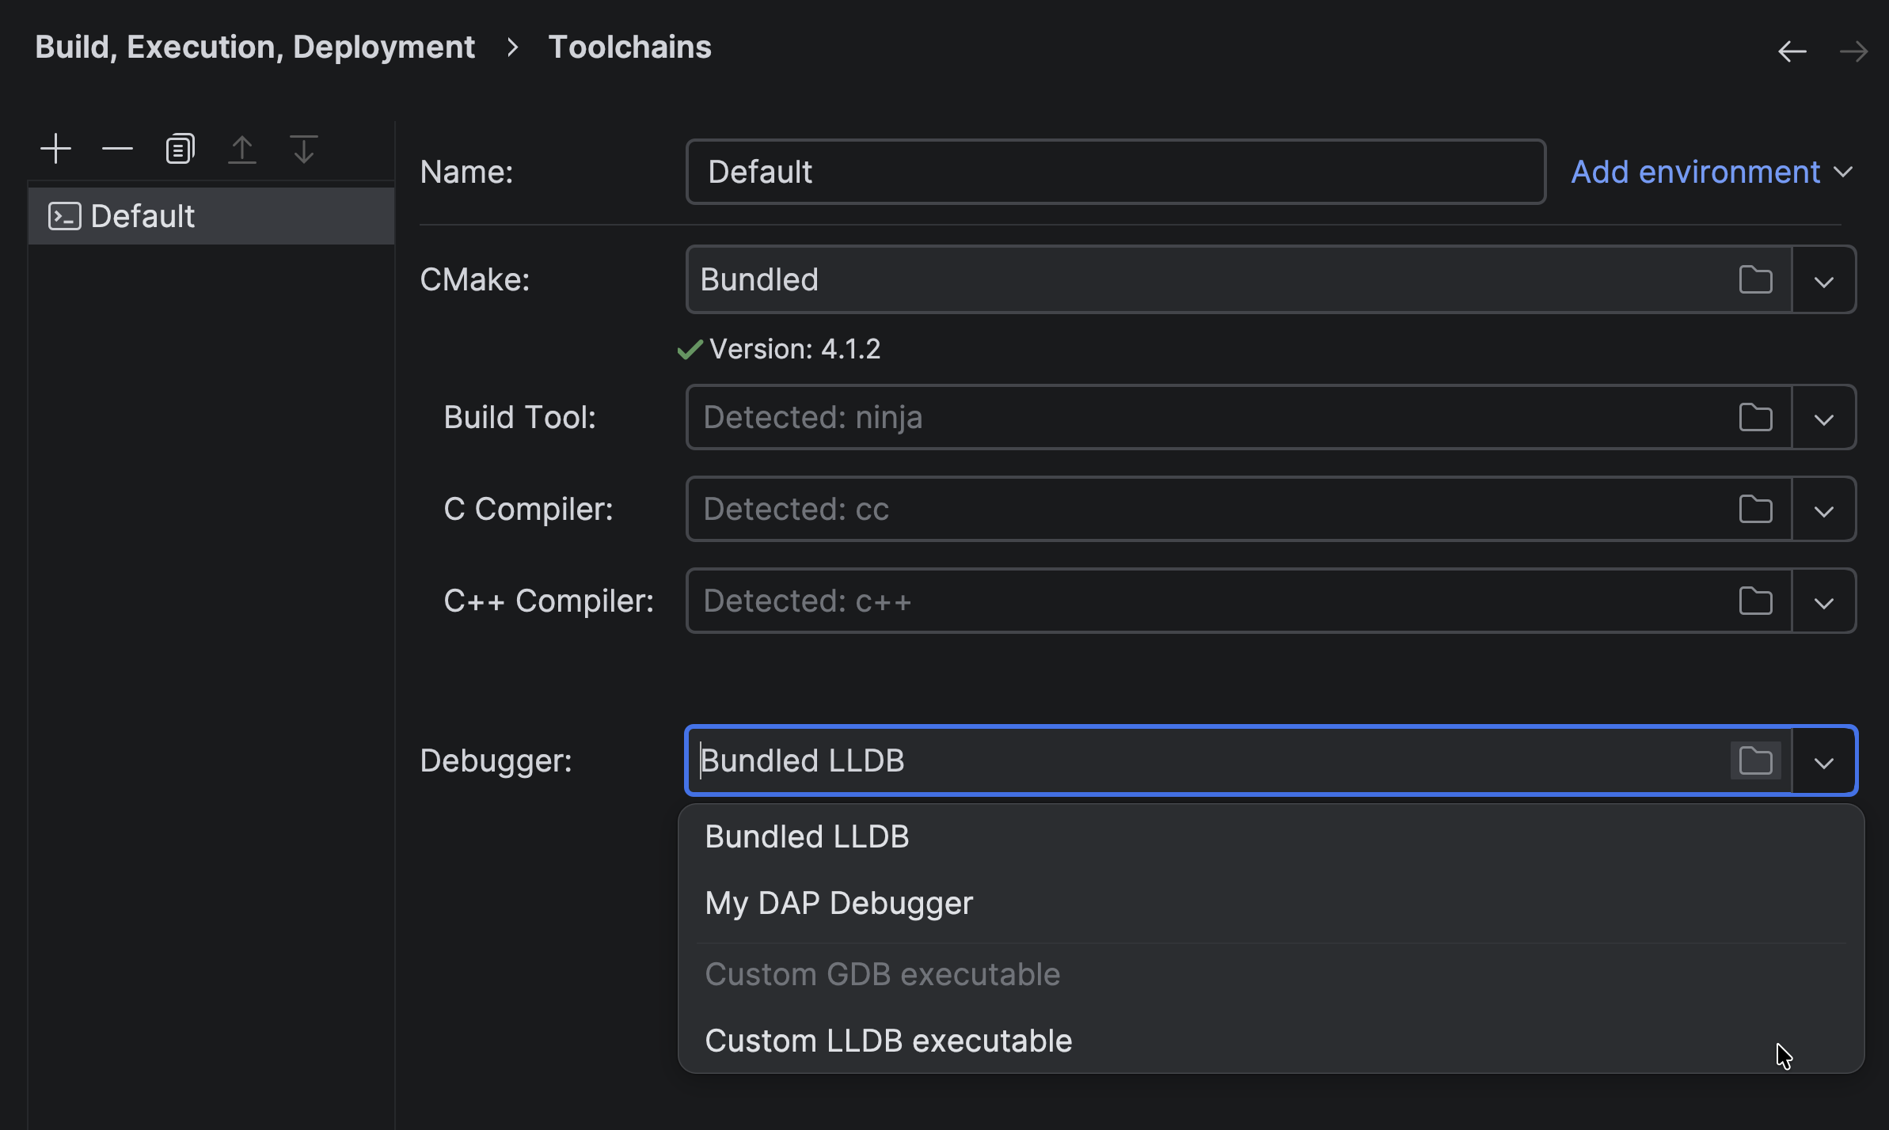Image resolution: width=1889 pixels, height=1130 pixels.
Task: Move the toolchain down in the list
Action: coord(303,148)
